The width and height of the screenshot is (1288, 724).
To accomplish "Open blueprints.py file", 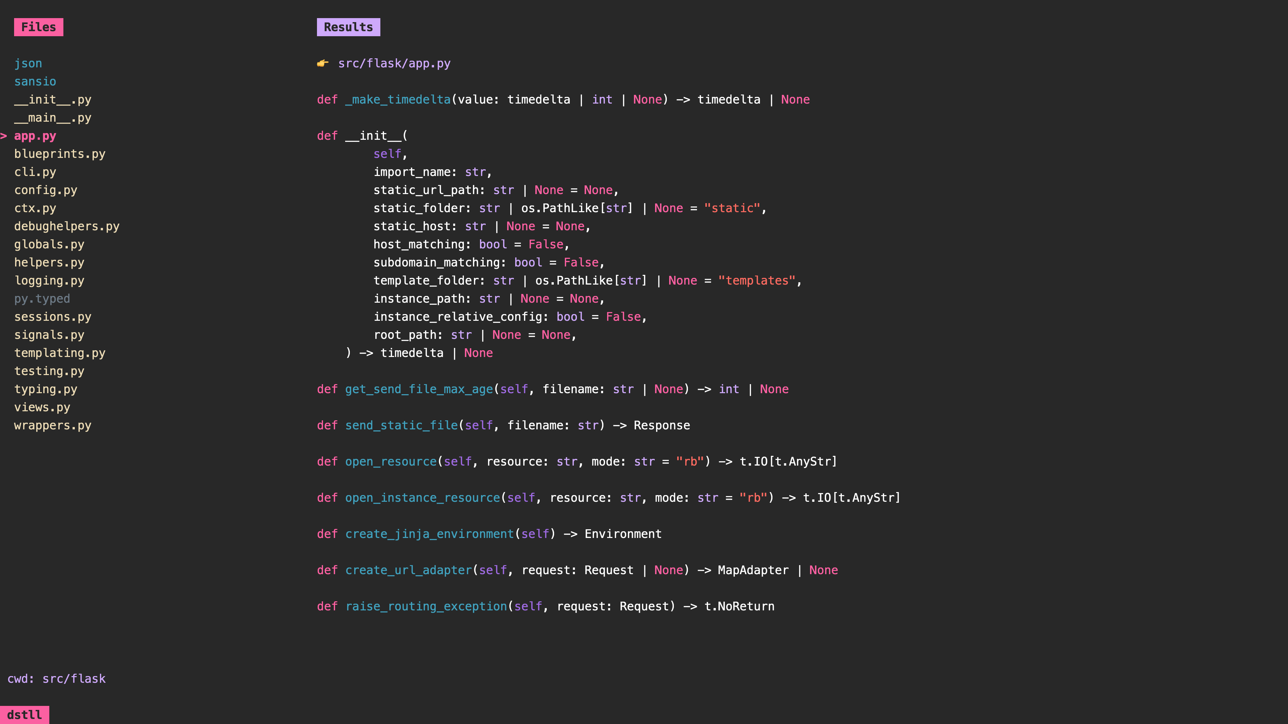I will pos(59,154).
